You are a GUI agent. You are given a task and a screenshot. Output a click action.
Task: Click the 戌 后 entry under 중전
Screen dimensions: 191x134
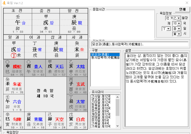tap(49, 23)
